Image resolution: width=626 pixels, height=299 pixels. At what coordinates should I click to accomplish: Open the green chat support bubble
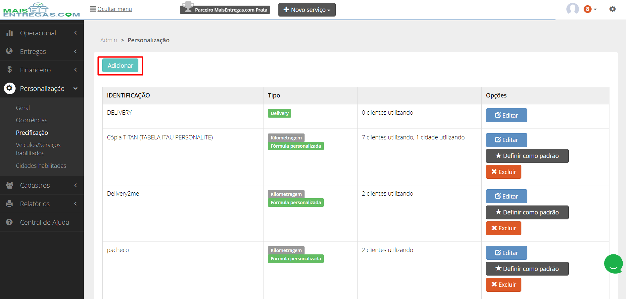[613, 264]
